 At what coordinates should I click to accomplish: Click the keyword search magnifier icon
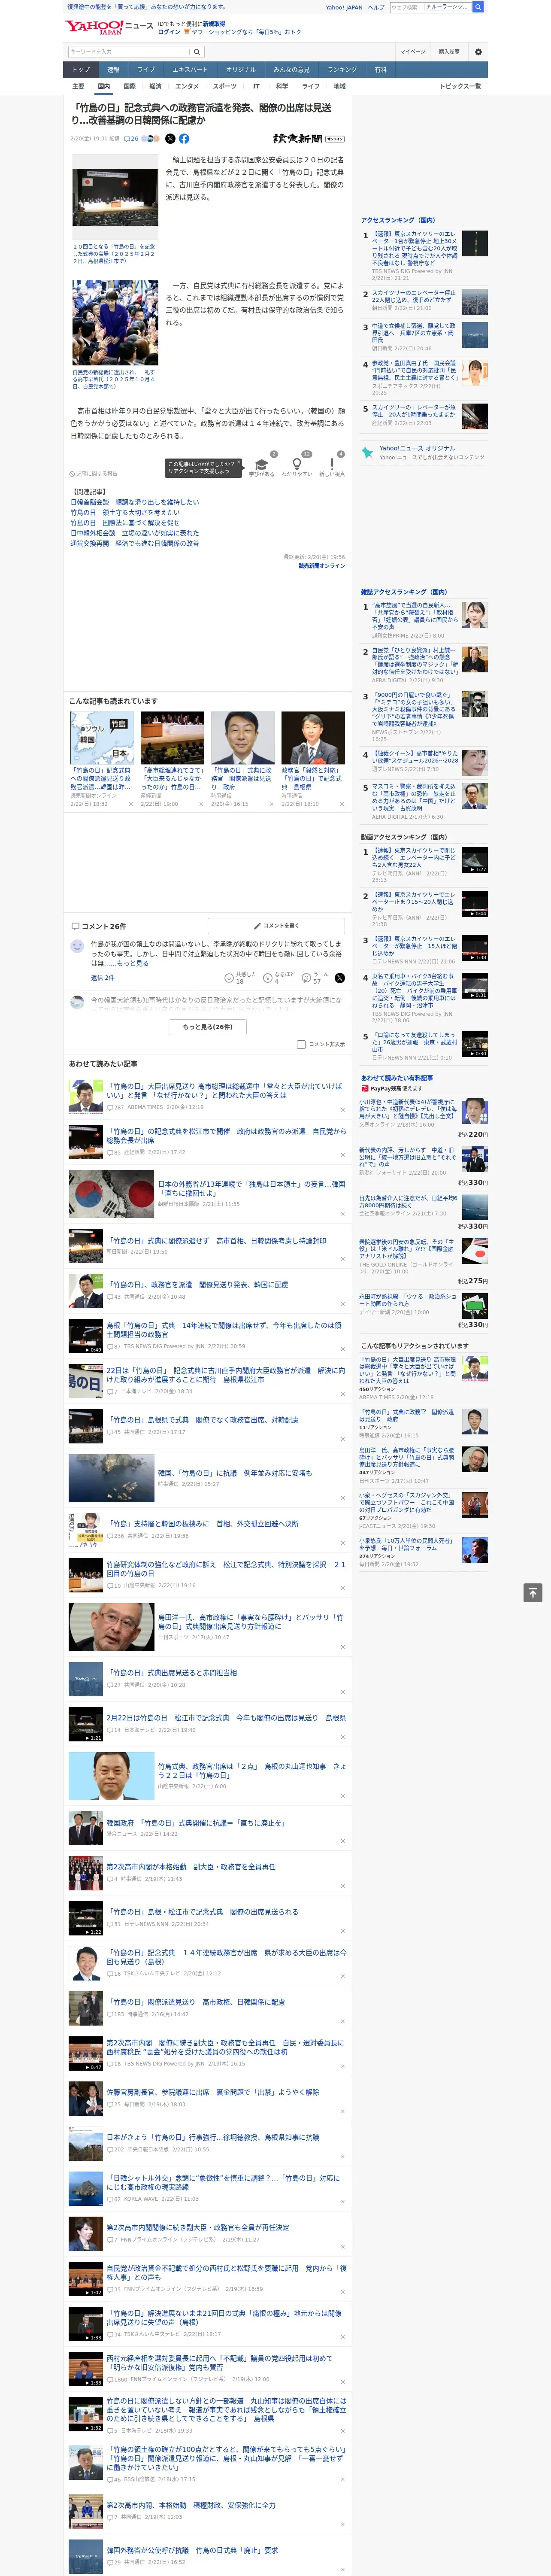click(x=197, y=51)
